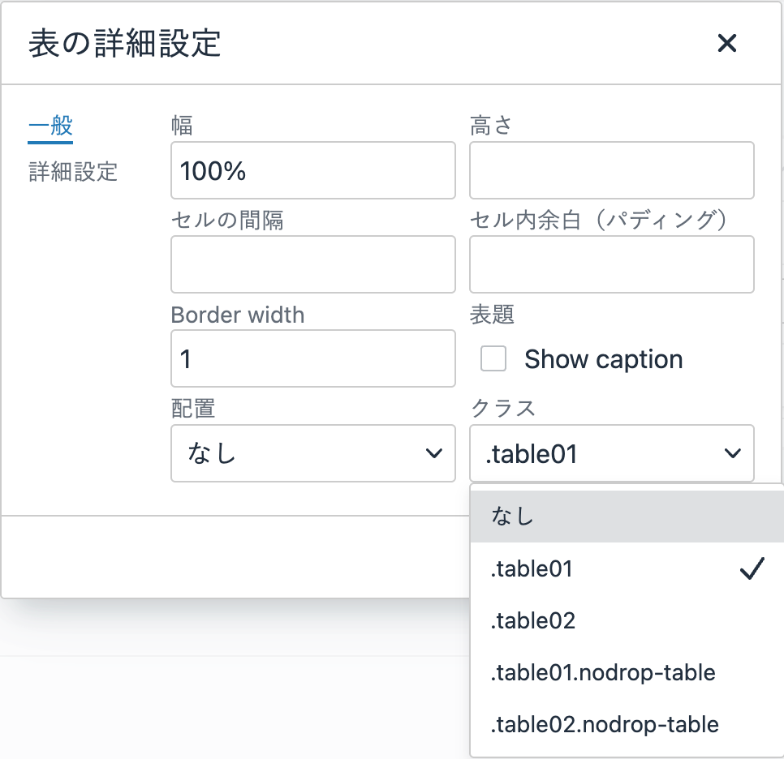Select the .table02.nodrop-table class option
The width and height of the screenshot is (784, 759).
(x=625, y=724)
